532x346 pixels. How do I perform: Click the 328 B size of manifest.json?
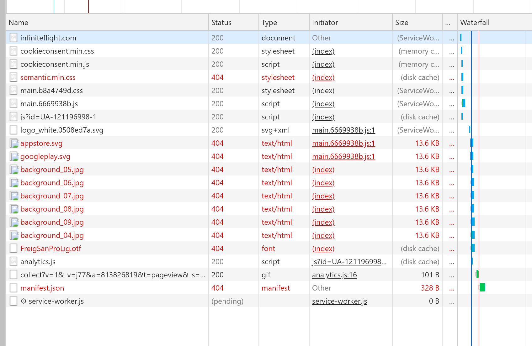(x=430, y=288)
